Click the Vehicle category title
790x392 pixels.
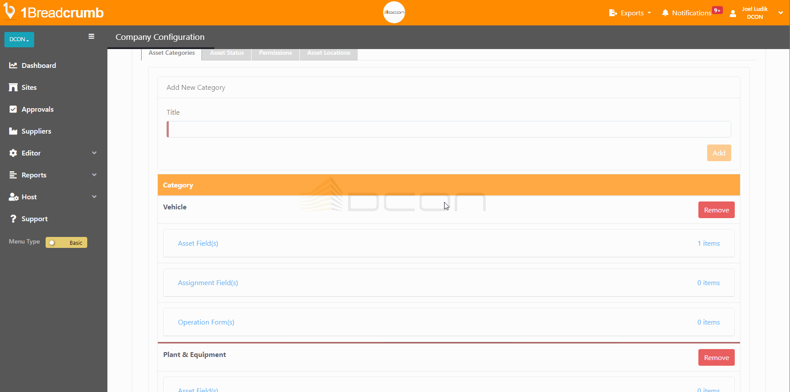[x=175, y=207]
